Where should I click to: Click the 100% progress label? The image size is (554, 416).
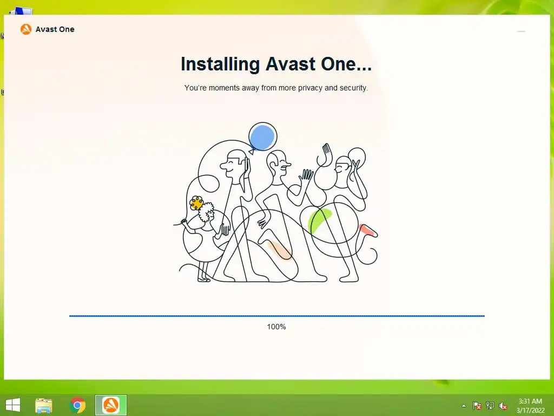pos(276,327)
